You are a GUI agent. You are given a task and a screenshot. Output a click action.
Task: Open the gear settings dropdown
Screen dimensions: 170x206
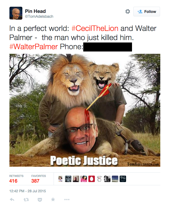127,12
